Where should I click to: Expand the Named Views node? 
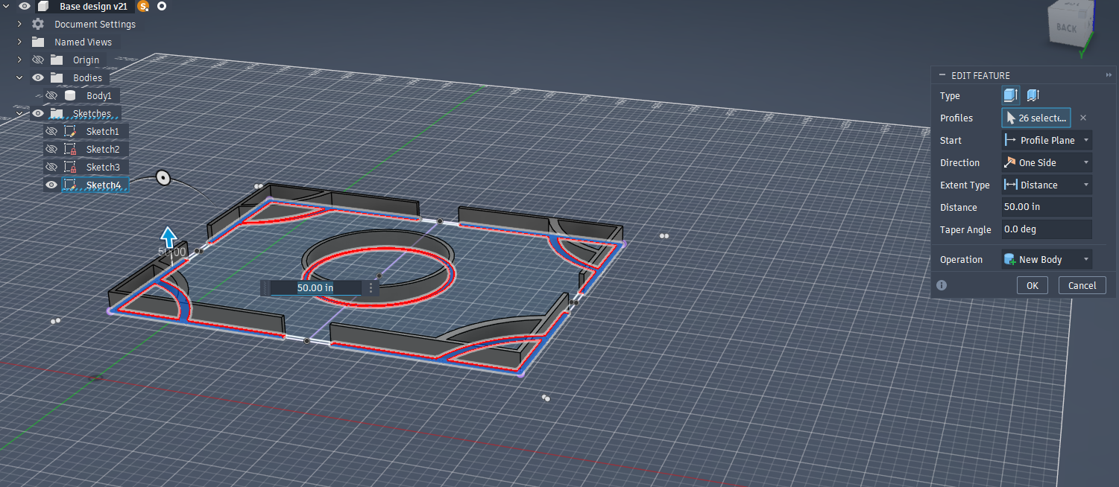19,42
